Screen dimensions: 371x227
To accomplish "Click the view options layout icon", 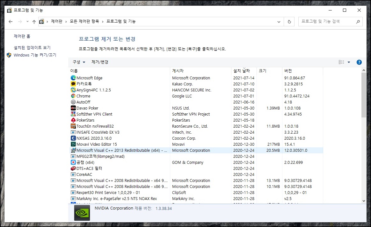I will click(x=341, y=62).
